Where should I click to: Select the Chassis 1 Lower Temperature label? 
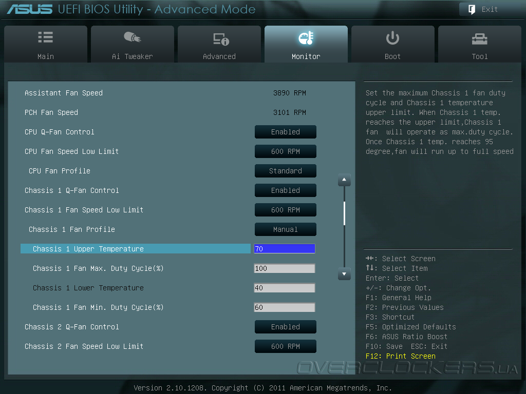(88, 288)
